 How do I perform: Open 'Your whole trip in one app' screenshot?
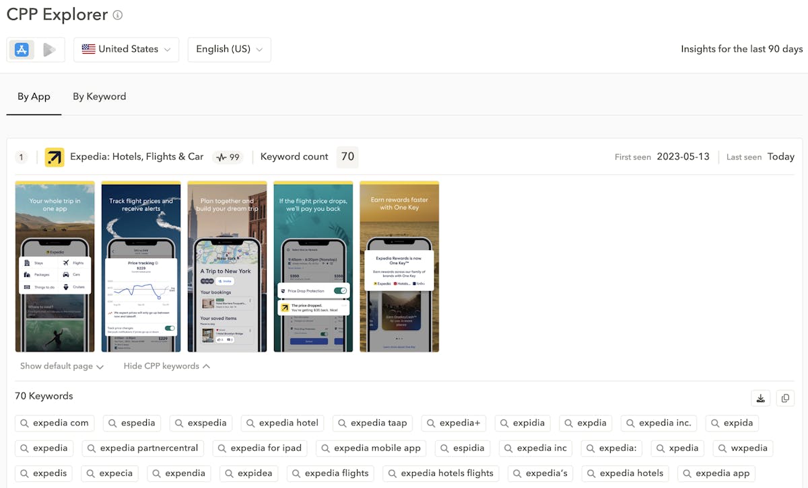(x=55, y=267)
